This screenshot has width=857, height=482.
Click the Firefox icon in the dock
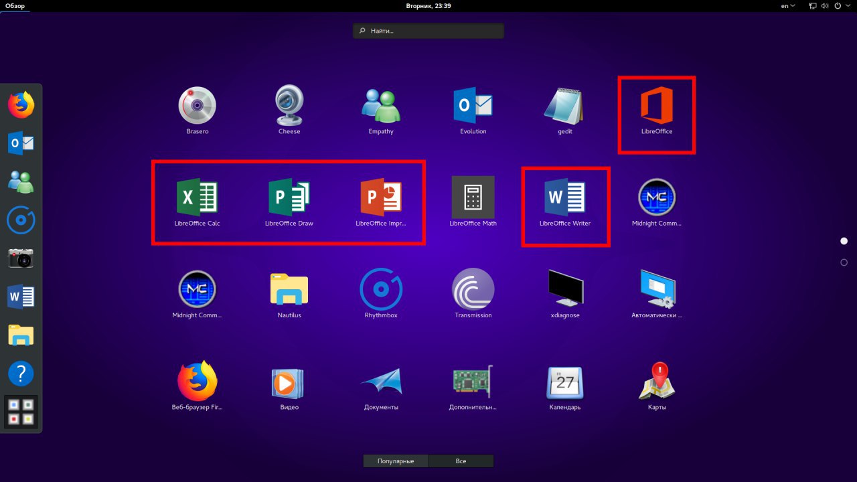21,104
